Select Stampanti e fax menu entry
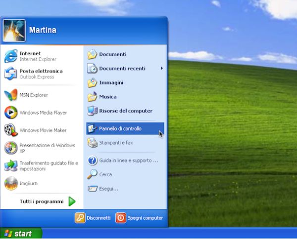 pos(116,143)
